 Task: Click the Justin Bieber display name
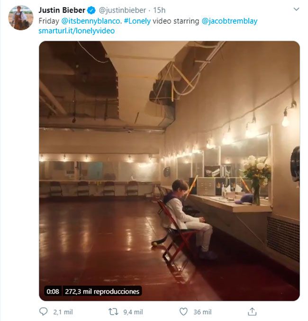click(62, 10)
